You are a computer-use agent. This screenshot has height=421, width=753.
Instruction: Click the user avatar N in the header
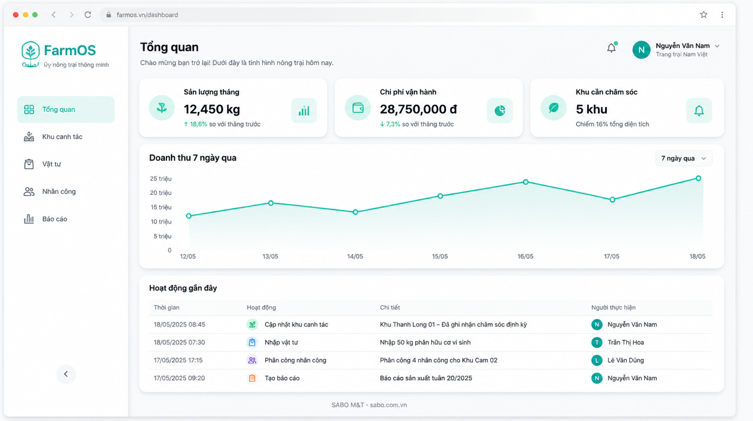click(642, 50)
